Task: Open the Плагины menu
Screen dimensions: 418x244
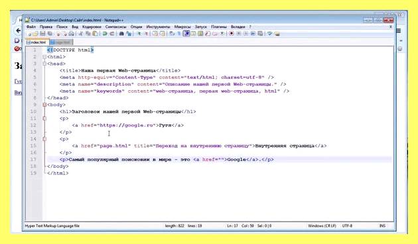Action: click(218, 27)
